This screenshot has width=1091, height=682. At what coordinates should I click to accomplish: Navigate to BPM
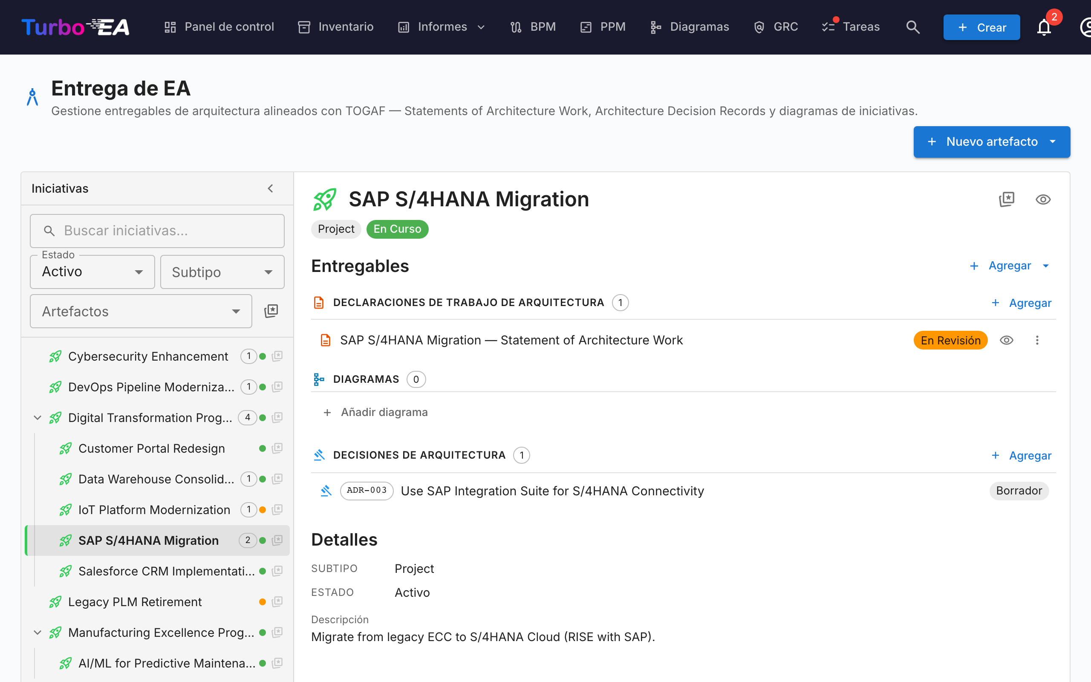click(x=533, y=27)
